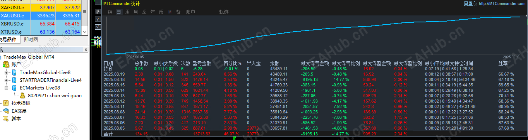528x140 pixels.
Task: Select the EA交易 tree item
Action: pos(19,111)
